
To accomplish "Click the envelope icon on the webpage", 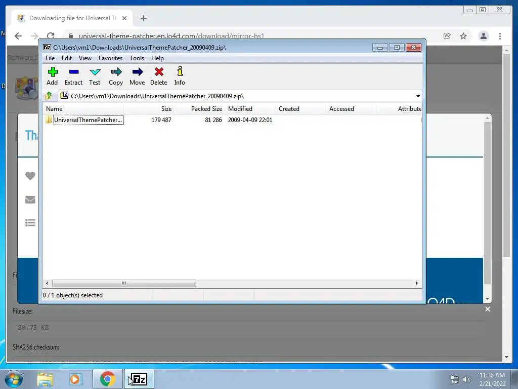I will click(x=30, y=200).
